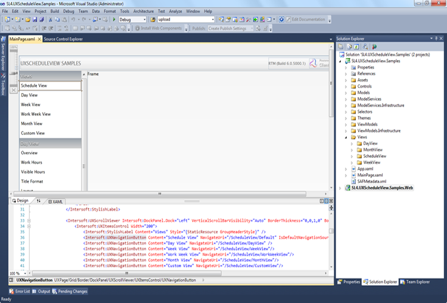The image size is (447, 303).
Task: Expand the Properties node in Solution Explorer
Action: click(x=346, y=67)
